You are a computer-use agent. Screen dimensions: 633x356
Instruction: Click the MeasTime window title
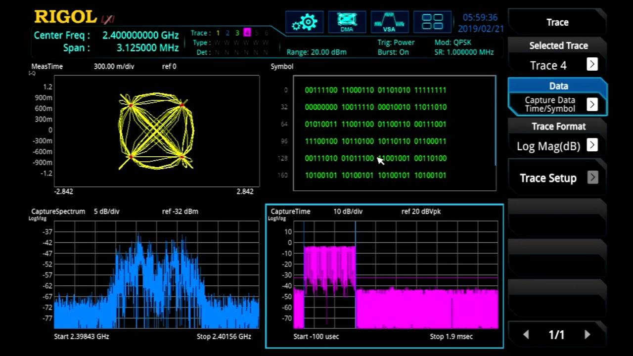tap(47, 66)
